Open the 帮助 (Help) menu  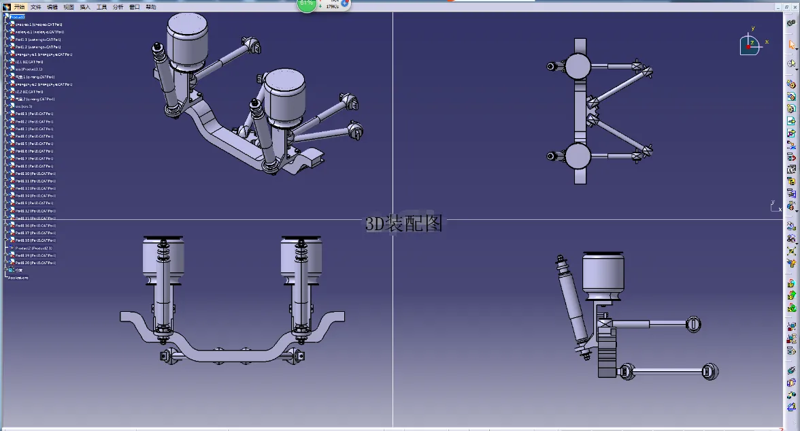point(151,7)
